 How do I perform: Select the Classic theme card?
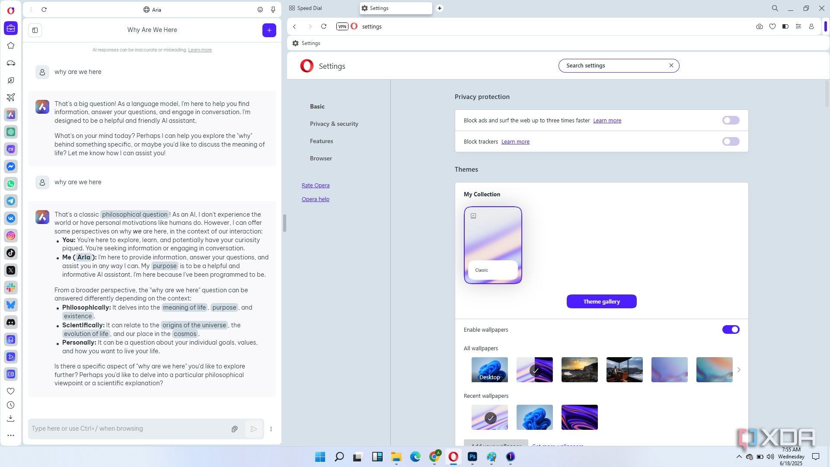coord(493,245)
